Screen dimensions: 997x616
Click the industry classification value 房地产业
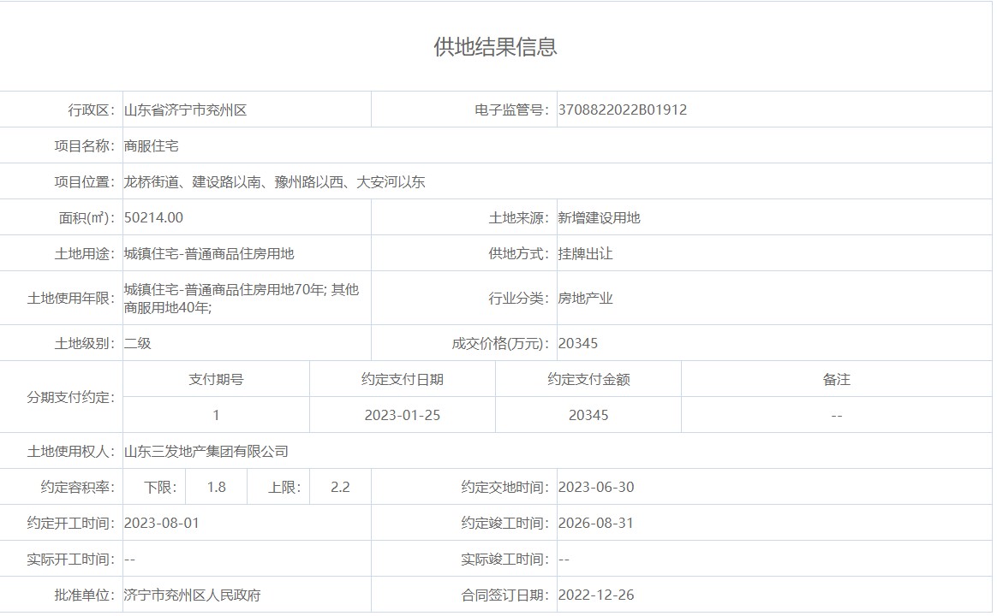(585, 299)
